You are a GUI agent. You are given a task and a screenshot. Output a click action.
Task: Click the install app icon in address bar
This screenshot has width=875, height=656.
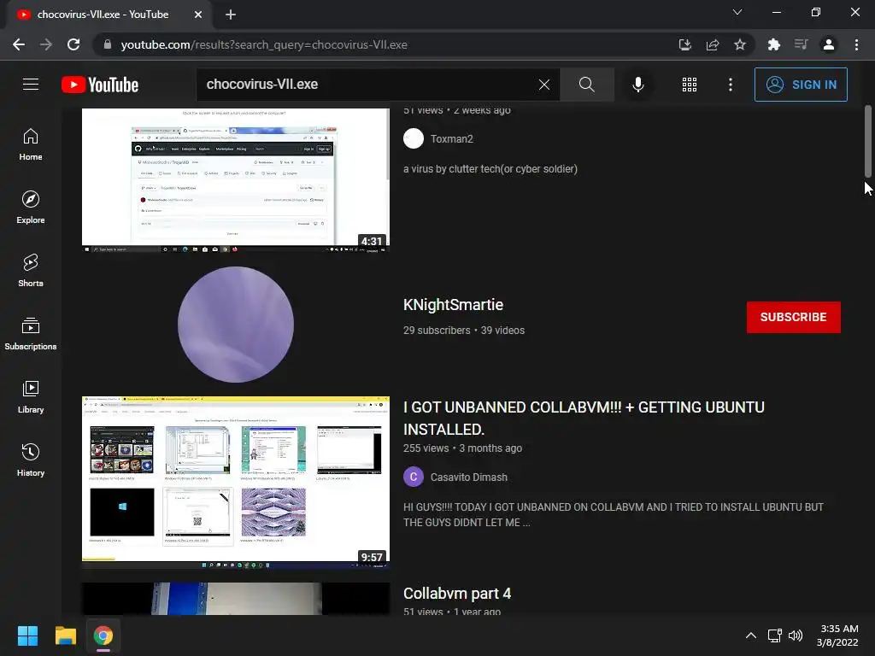coord(684,44)
